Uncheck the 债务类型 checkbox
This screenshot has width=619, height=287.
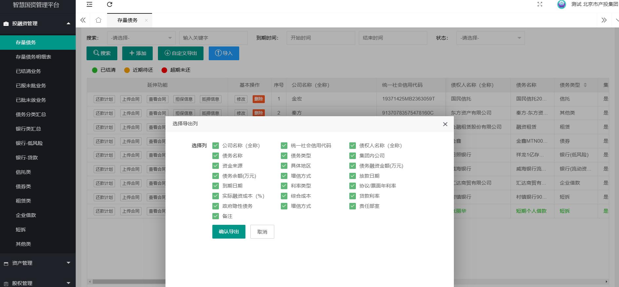[284, 156]
